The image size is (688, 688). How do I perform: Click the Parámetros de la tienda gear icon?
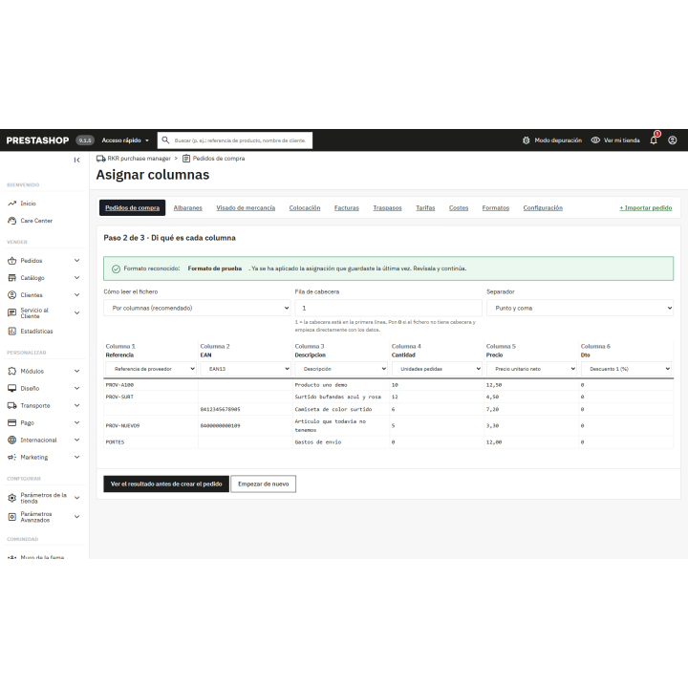pos(12,498)
